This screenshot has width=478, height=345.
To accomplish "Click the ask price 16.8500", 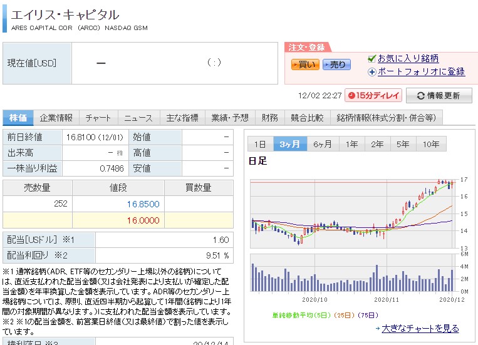I will [143, 204].
